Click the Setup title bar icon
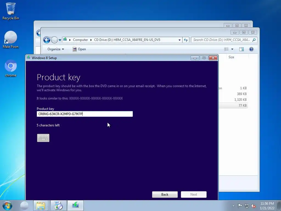The image size is (281, 211). (29, 58)
